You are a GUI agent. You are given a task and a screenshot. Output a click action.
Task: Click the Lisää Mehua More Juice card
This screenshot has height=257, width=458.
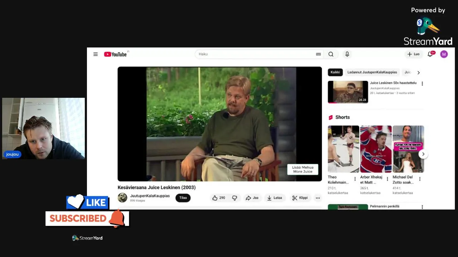[x=303, y=170]
